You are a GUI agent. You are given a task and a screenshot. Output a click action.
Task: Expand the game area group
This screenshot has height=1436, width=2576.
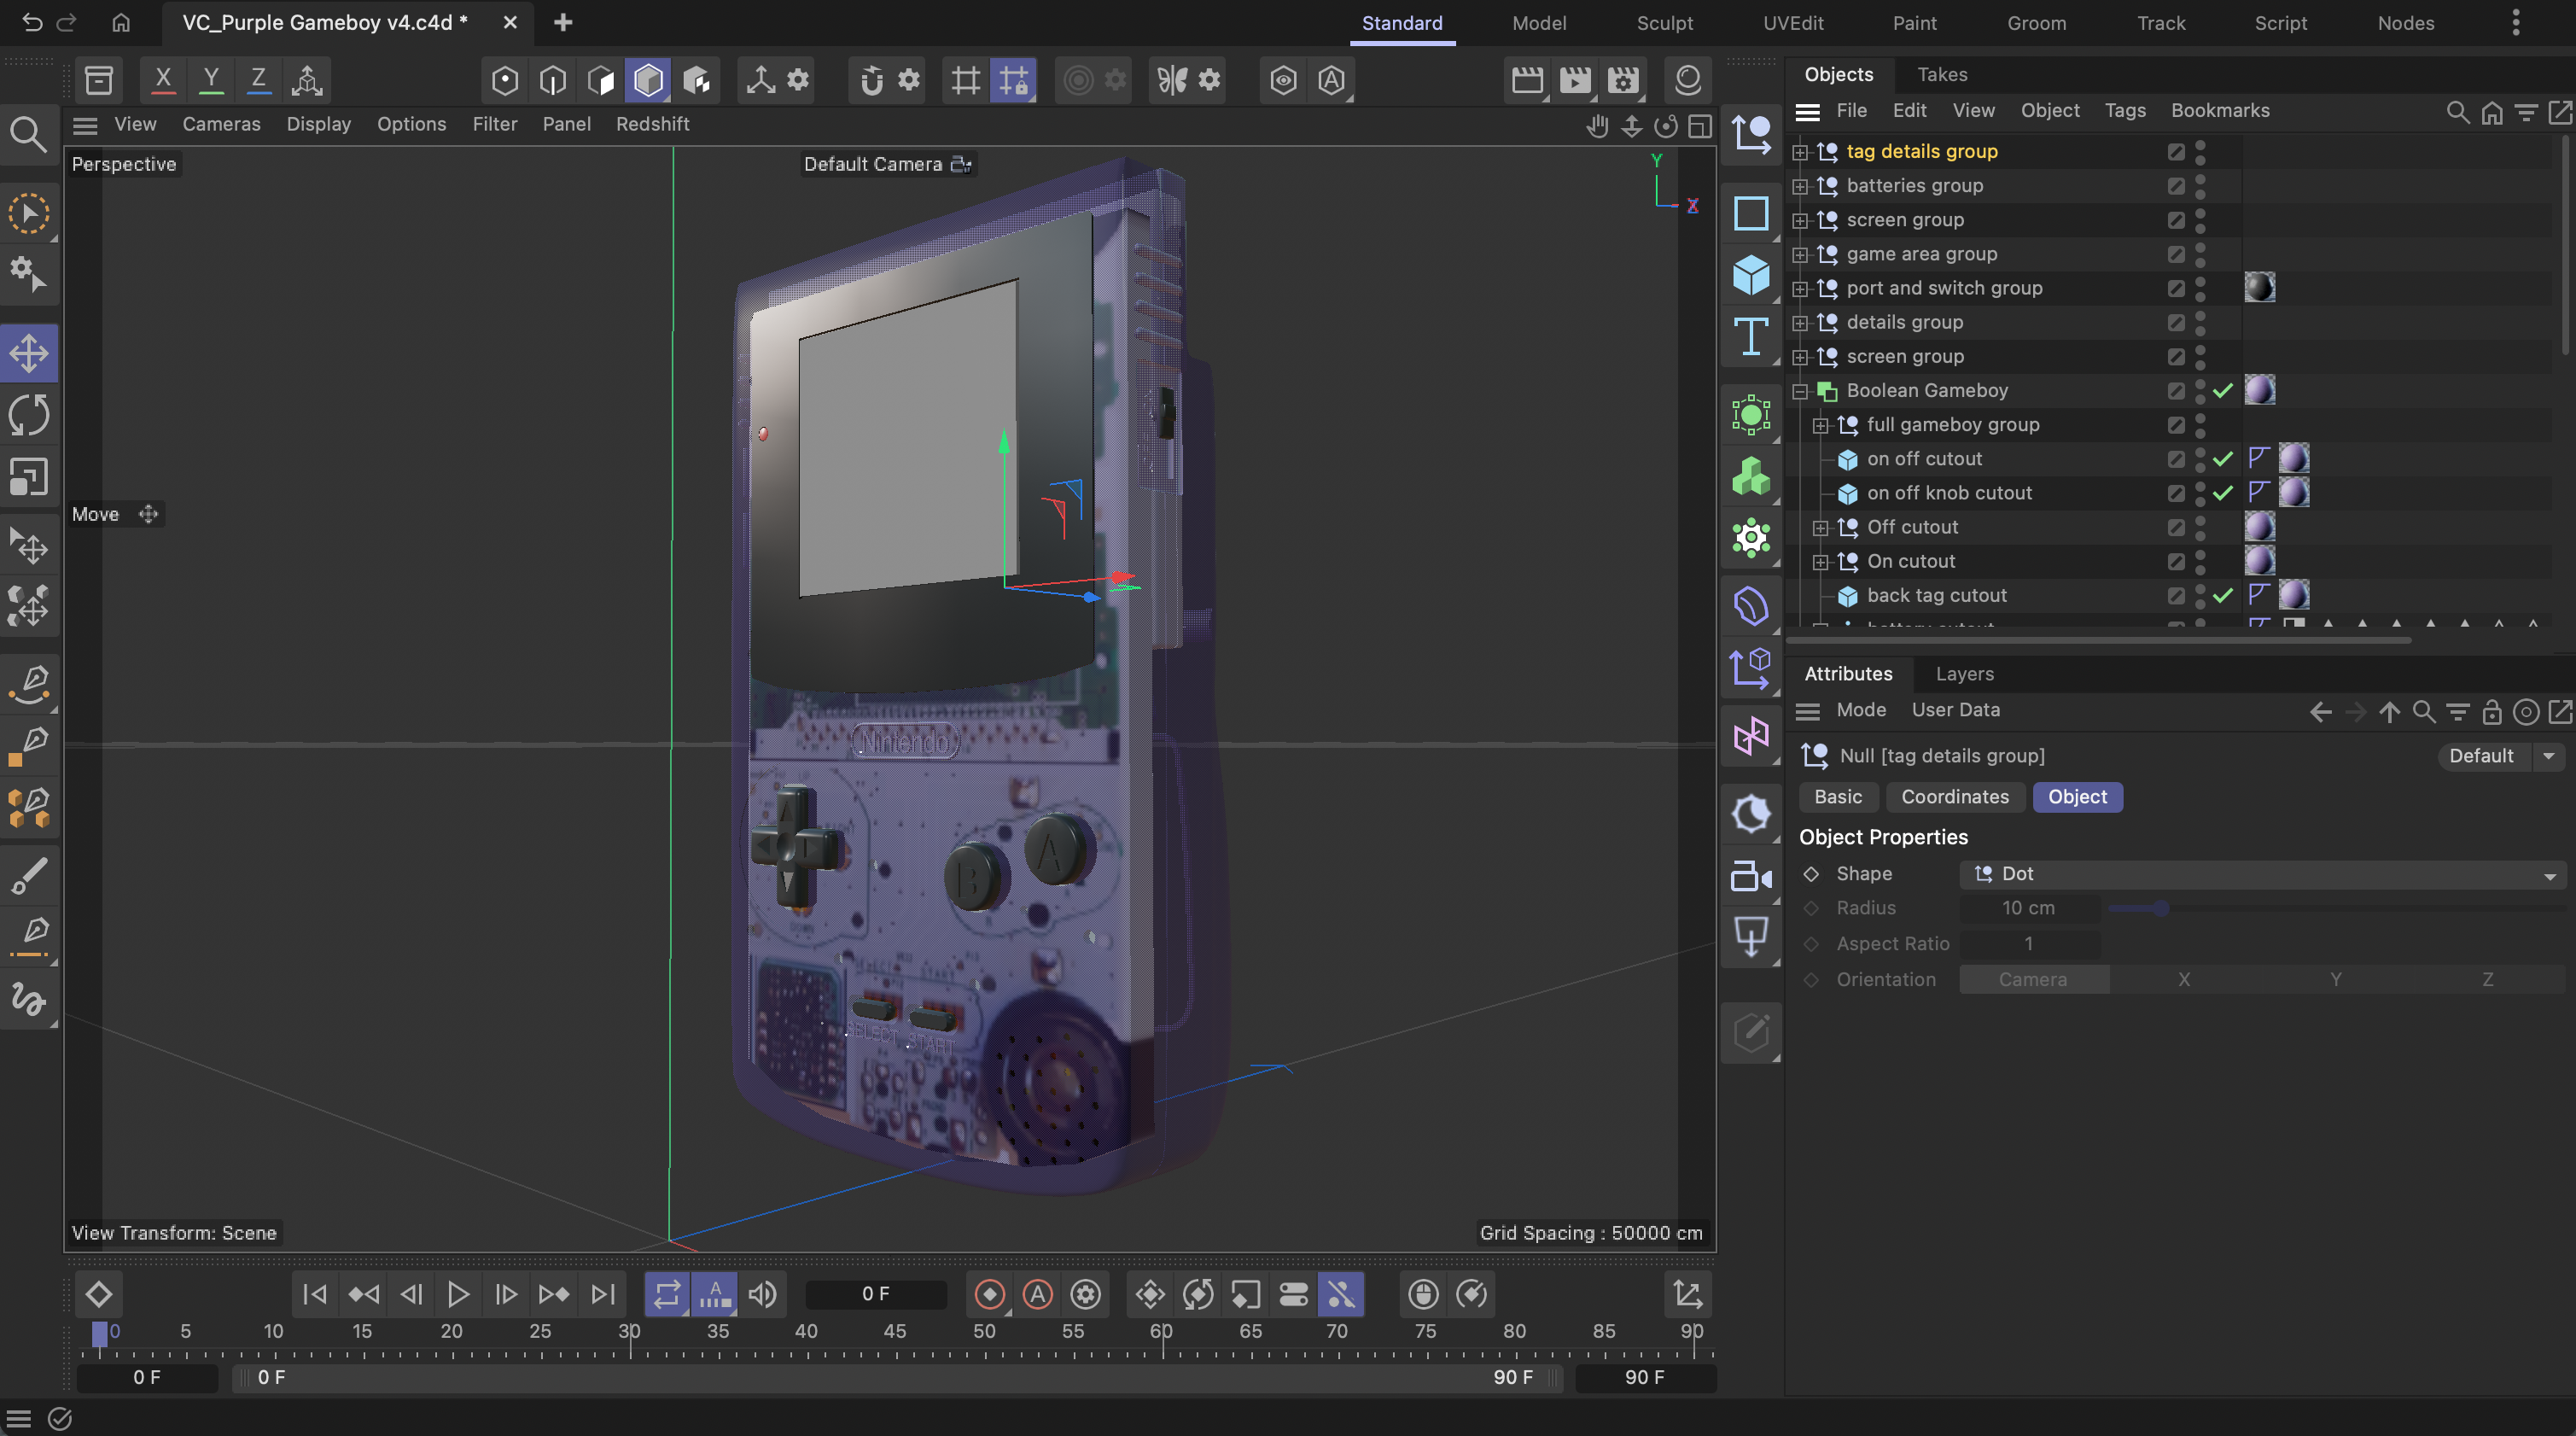coord(1800,255)
